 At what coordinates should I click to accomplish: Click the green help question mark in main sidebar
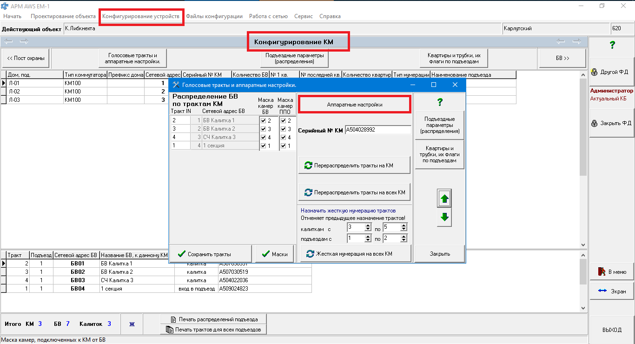[612, 45]
